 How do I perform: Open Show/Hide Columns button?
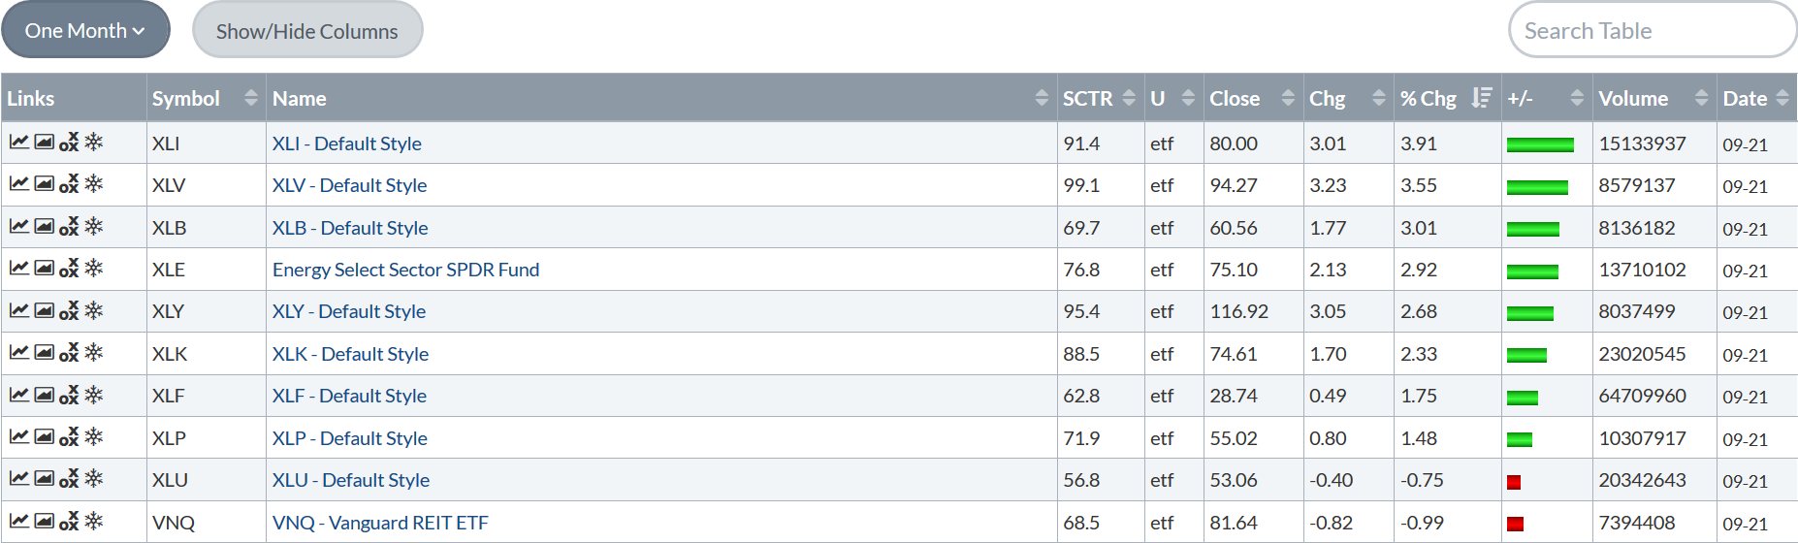pos(307,30)
